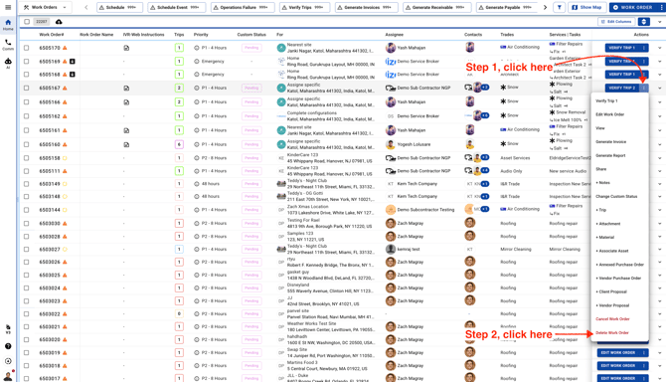This screenshot has width=666, height=382.
Task: Open the hamburger menu icon
Action: pos(8,7)
